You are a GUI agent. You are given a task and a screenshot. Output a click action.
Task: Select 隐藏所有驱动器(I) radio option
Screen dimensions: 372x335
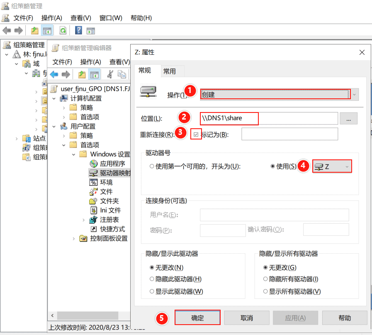[265, 279]
